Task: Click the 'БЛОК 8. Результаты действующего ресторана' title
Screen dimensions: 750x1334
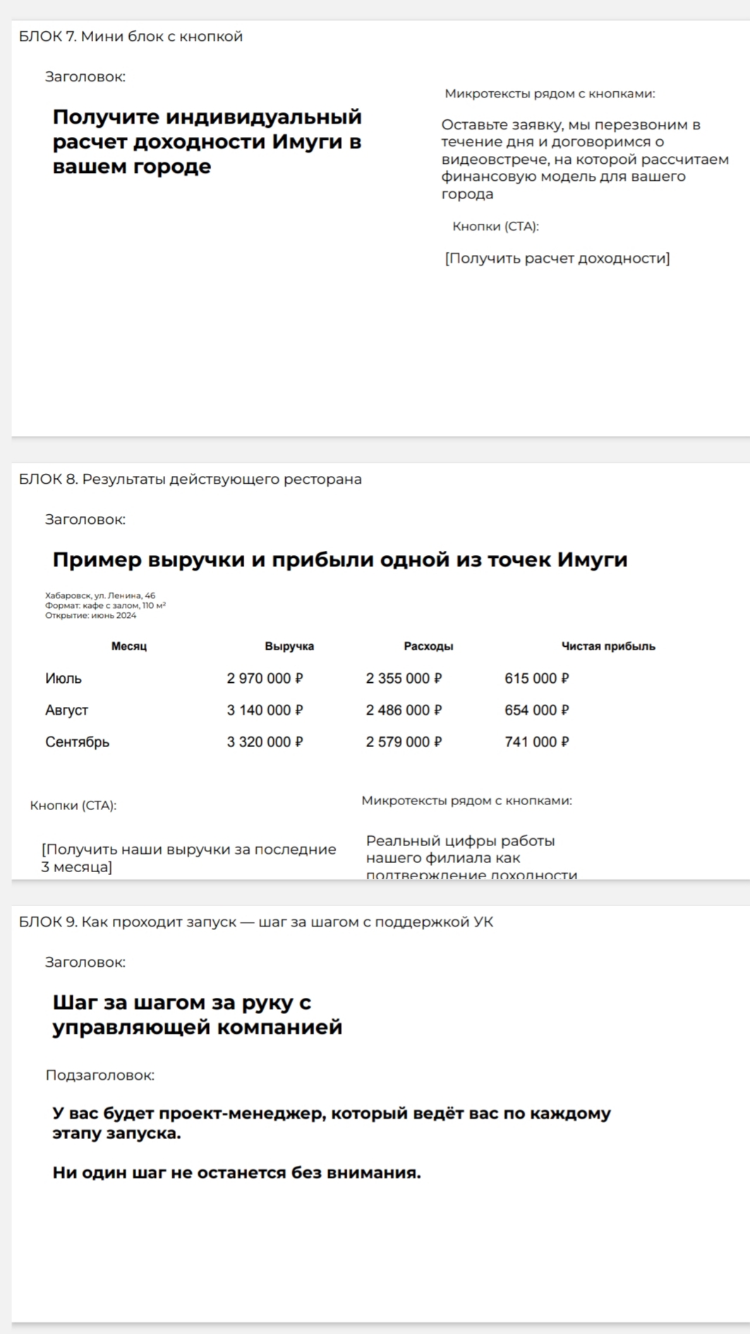Action: click(x=190, y=480)
